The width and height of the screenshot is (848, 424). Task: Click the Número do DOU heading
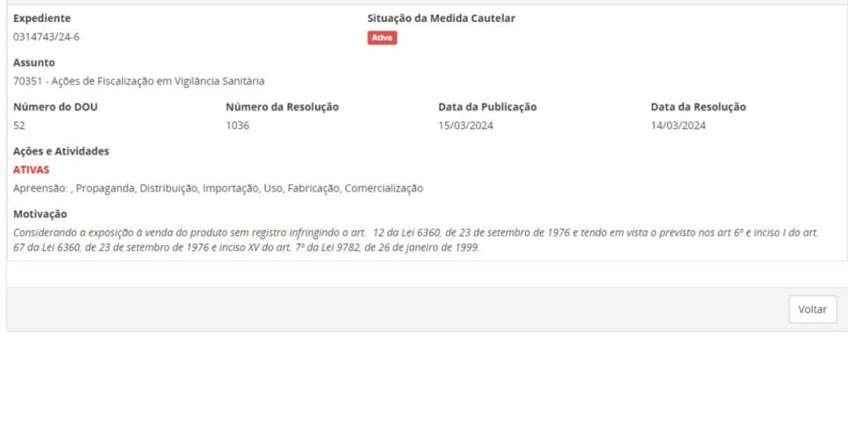(x=55, y=107)
